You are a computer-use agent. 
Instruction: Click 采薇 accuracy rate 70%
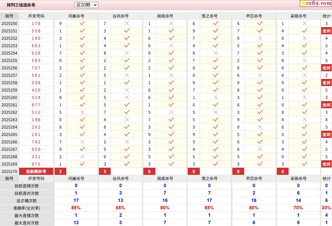coord(298,208)
